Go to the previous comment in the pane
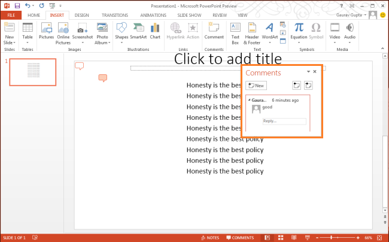The width and height of the screenshot is (389, 242). [x=296, y=86]
